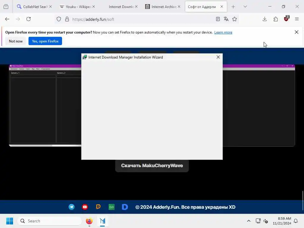Toggle reader view icon

click(x=218, y=19)
